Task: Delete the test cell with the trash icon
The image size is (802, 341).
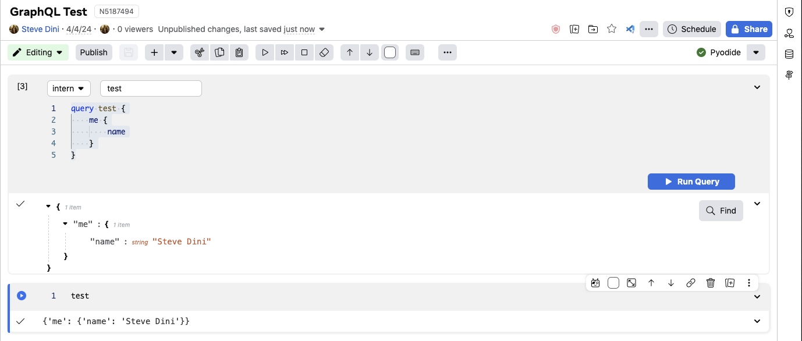Action: [711, 283]
